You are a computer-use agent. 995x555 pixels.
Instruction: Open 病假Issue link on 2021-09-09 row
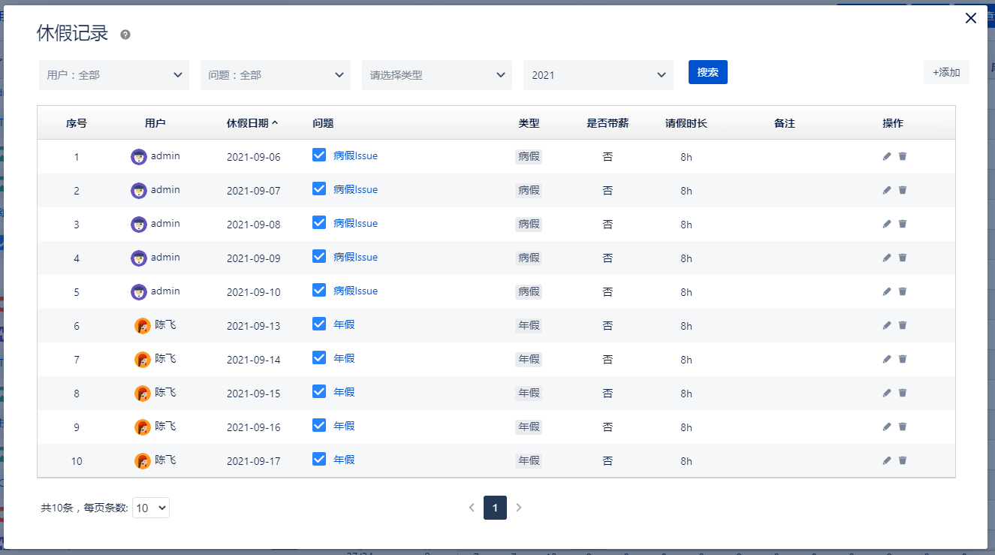(x=355, y=258)
